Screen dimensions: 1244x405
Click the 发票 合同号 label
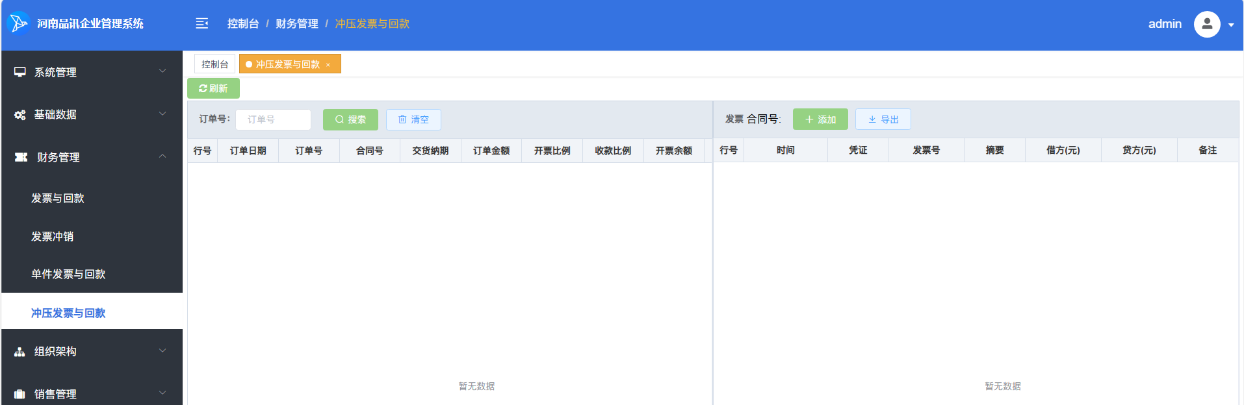pyautogui.click(x=753, y=119)
